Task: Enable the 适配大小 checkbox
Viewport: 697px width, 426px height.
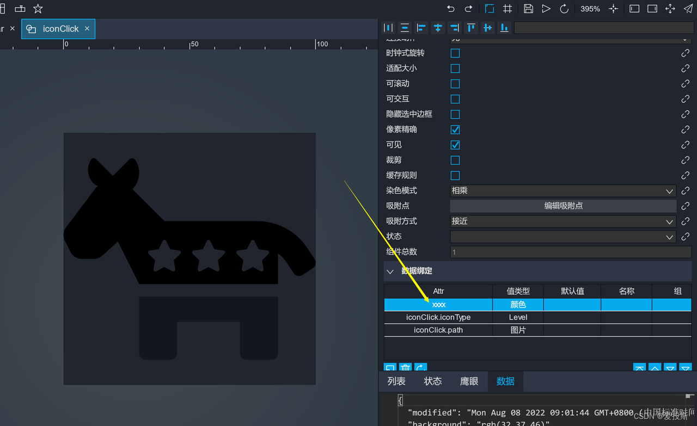Action: 455,69
